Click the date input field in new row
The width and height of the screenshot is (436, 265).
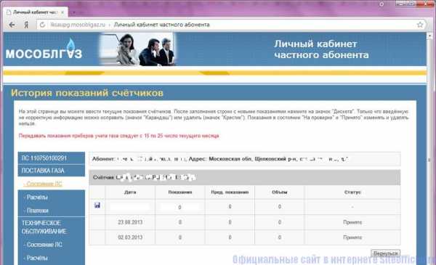(130, 207)
